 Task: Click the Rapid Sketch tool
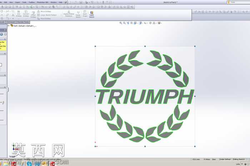click(x=91, y=15)
